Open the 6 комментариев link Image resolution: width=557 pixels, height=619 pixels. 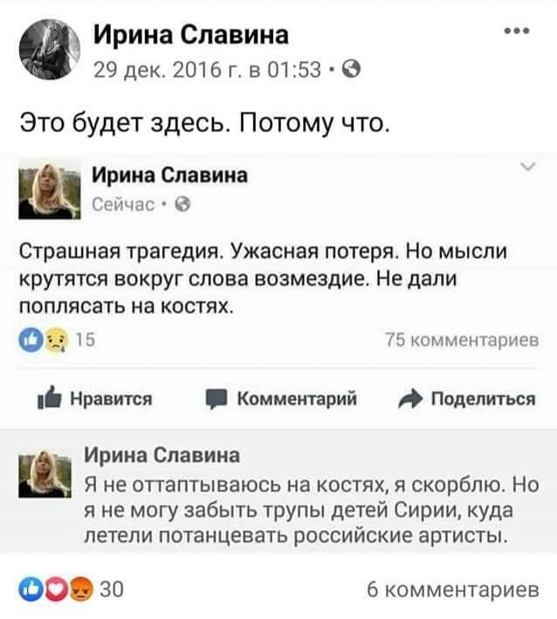click(453, 589)
